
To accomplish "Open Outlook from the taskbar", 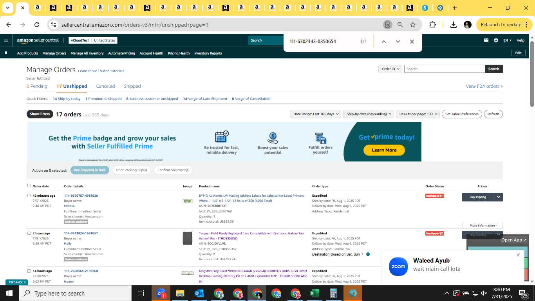I will (x=199, y=293).
